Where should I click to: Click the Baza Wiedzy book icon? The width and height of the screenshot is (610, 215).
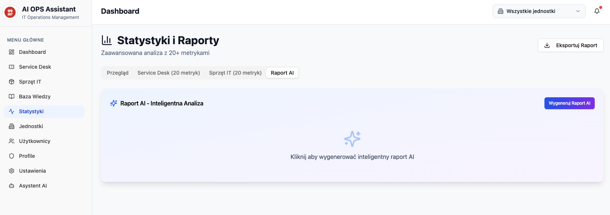tap(12, 97)
